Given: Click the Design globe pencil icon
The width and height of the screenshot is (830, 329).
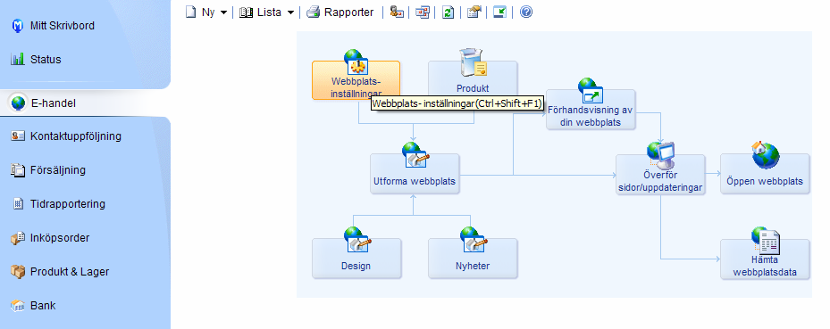Looking at the screenshot, I should coord(357,240).
